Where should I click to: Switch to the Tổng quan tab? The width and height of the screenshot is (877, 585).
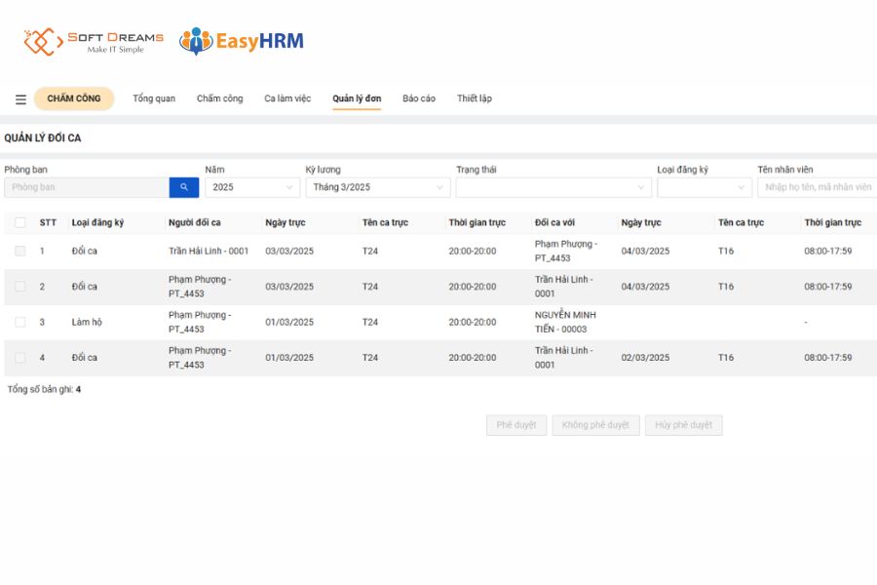pos(154,98)
